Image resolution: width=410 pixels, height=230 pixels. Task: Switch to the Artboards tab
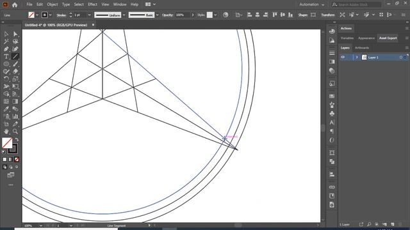[x=362, y=48]
